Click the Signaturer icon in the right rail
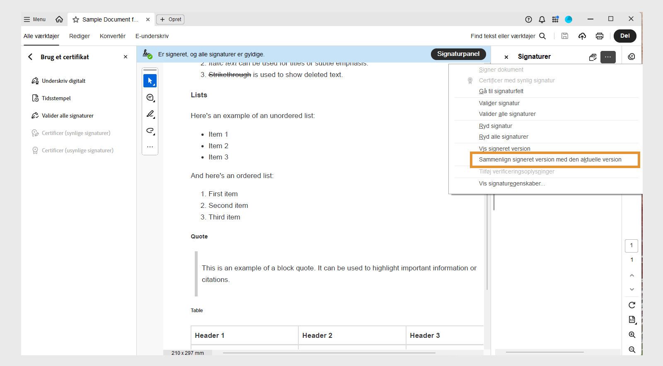663x366 pixels. pyautogui.click(x=631, y=57)
